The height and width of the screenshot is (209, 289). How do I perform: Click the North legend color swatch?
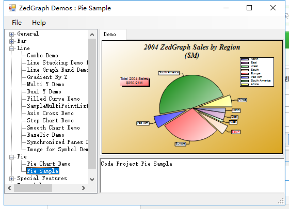click(x=245, y=59)
